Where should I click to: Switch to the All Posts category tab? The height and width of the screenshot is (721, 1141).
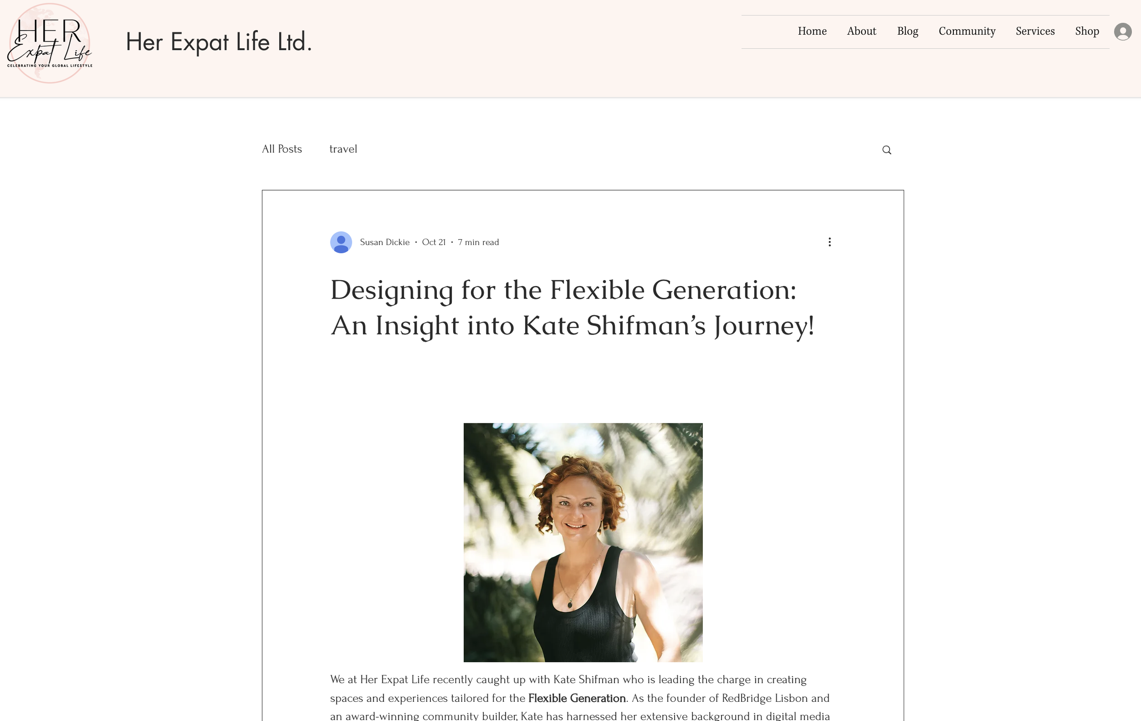tap(282, 149)
